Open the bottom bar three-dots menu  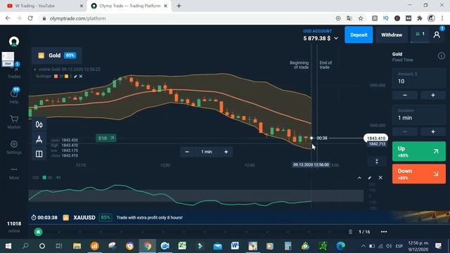coord(384,232)
